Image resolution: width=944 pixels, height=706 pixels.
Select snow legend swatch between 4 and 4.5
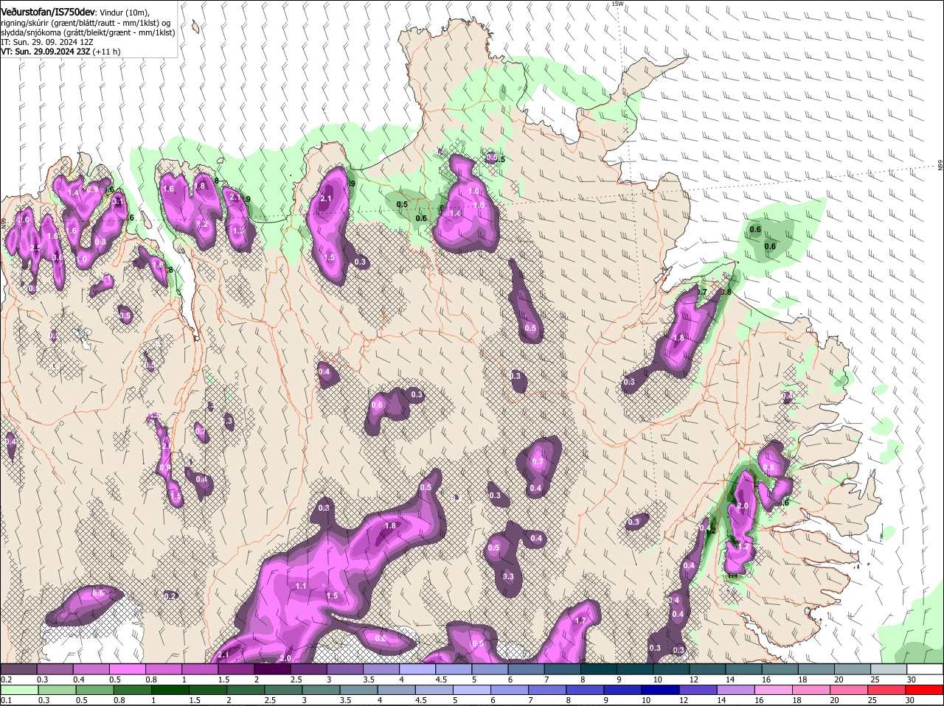click(419, 668)
